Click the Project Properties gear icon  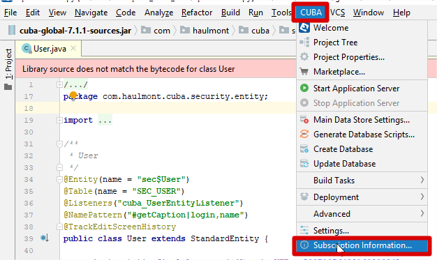pos(304,56)
